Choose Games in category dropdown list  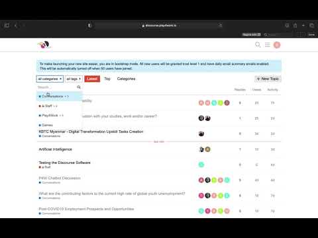pos(59,125)
